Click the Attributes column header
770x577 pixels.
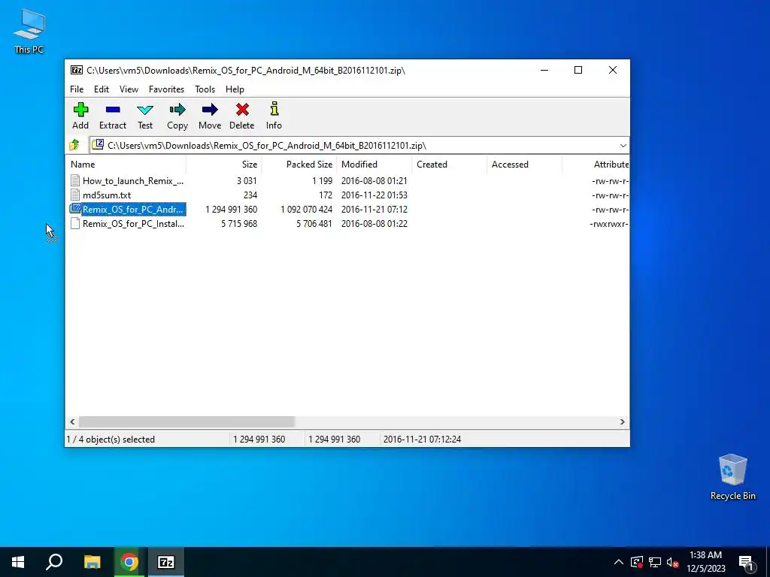[596, 165]
